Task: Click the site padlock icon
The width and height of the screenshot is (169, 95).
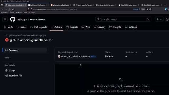Action: pos(31,9)
